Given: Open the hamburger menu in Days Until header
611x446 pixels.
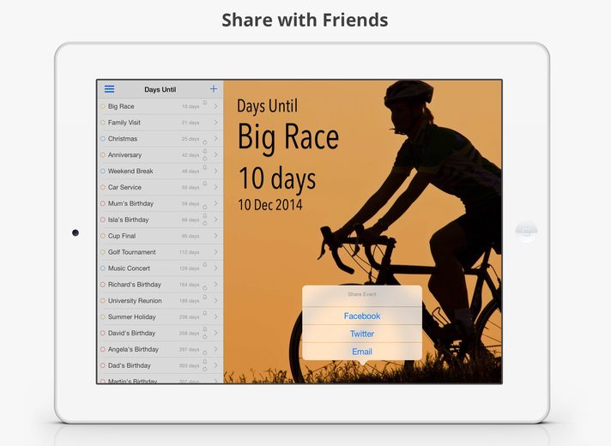Looking at the screenshot, I should pos(110,89).
